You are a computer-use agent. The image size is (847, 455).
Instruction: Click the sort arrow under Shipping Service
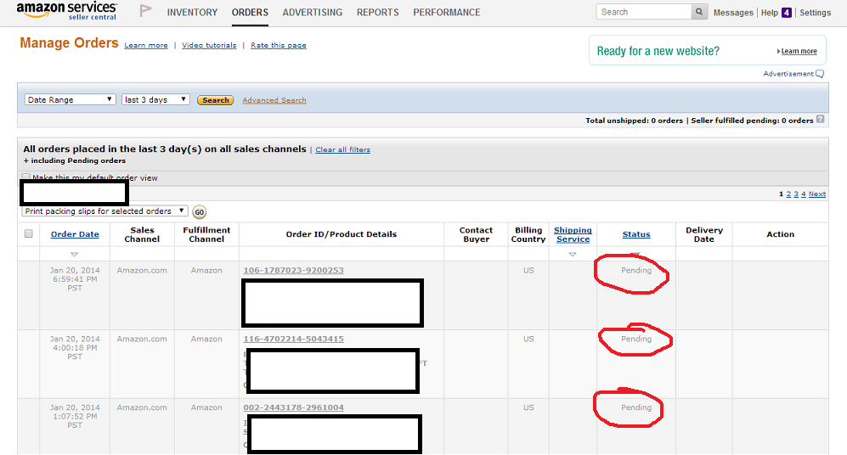click(573, 255)
